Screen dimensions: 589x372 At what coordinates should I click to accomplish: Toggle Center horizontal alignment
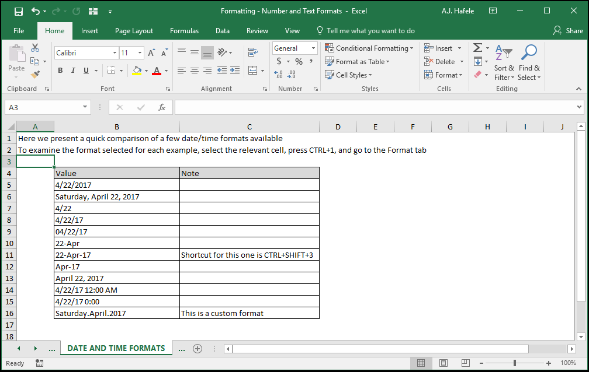(x=195, y=71)
